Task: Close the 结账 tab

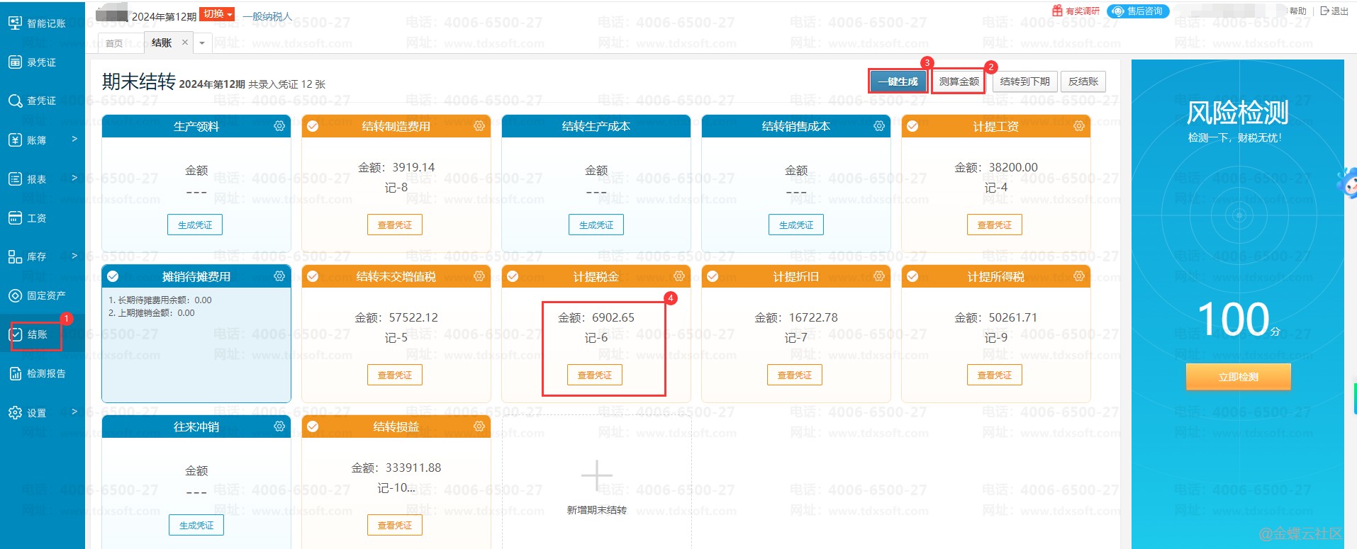Action: [x=185, y=43]
